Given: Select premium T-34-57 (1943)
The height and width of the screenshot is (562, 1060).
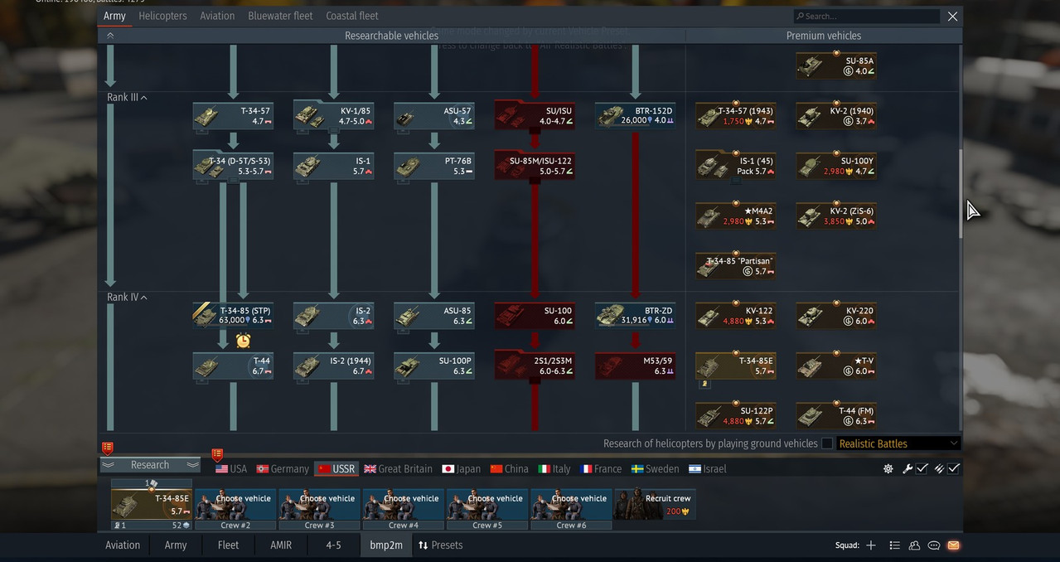Looking at the screenshot, I should 736,116.
